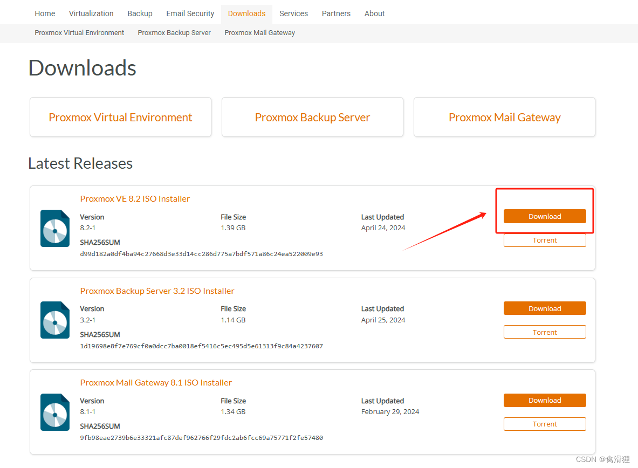Click the file size 1.34 GB
The width and height of the screenshot is (638, 468).
pos(233,412)
